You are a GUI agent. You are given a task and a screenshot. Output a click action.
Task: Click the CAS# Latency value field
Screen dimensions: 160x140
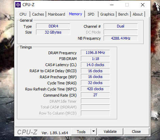tap(95, 65)
